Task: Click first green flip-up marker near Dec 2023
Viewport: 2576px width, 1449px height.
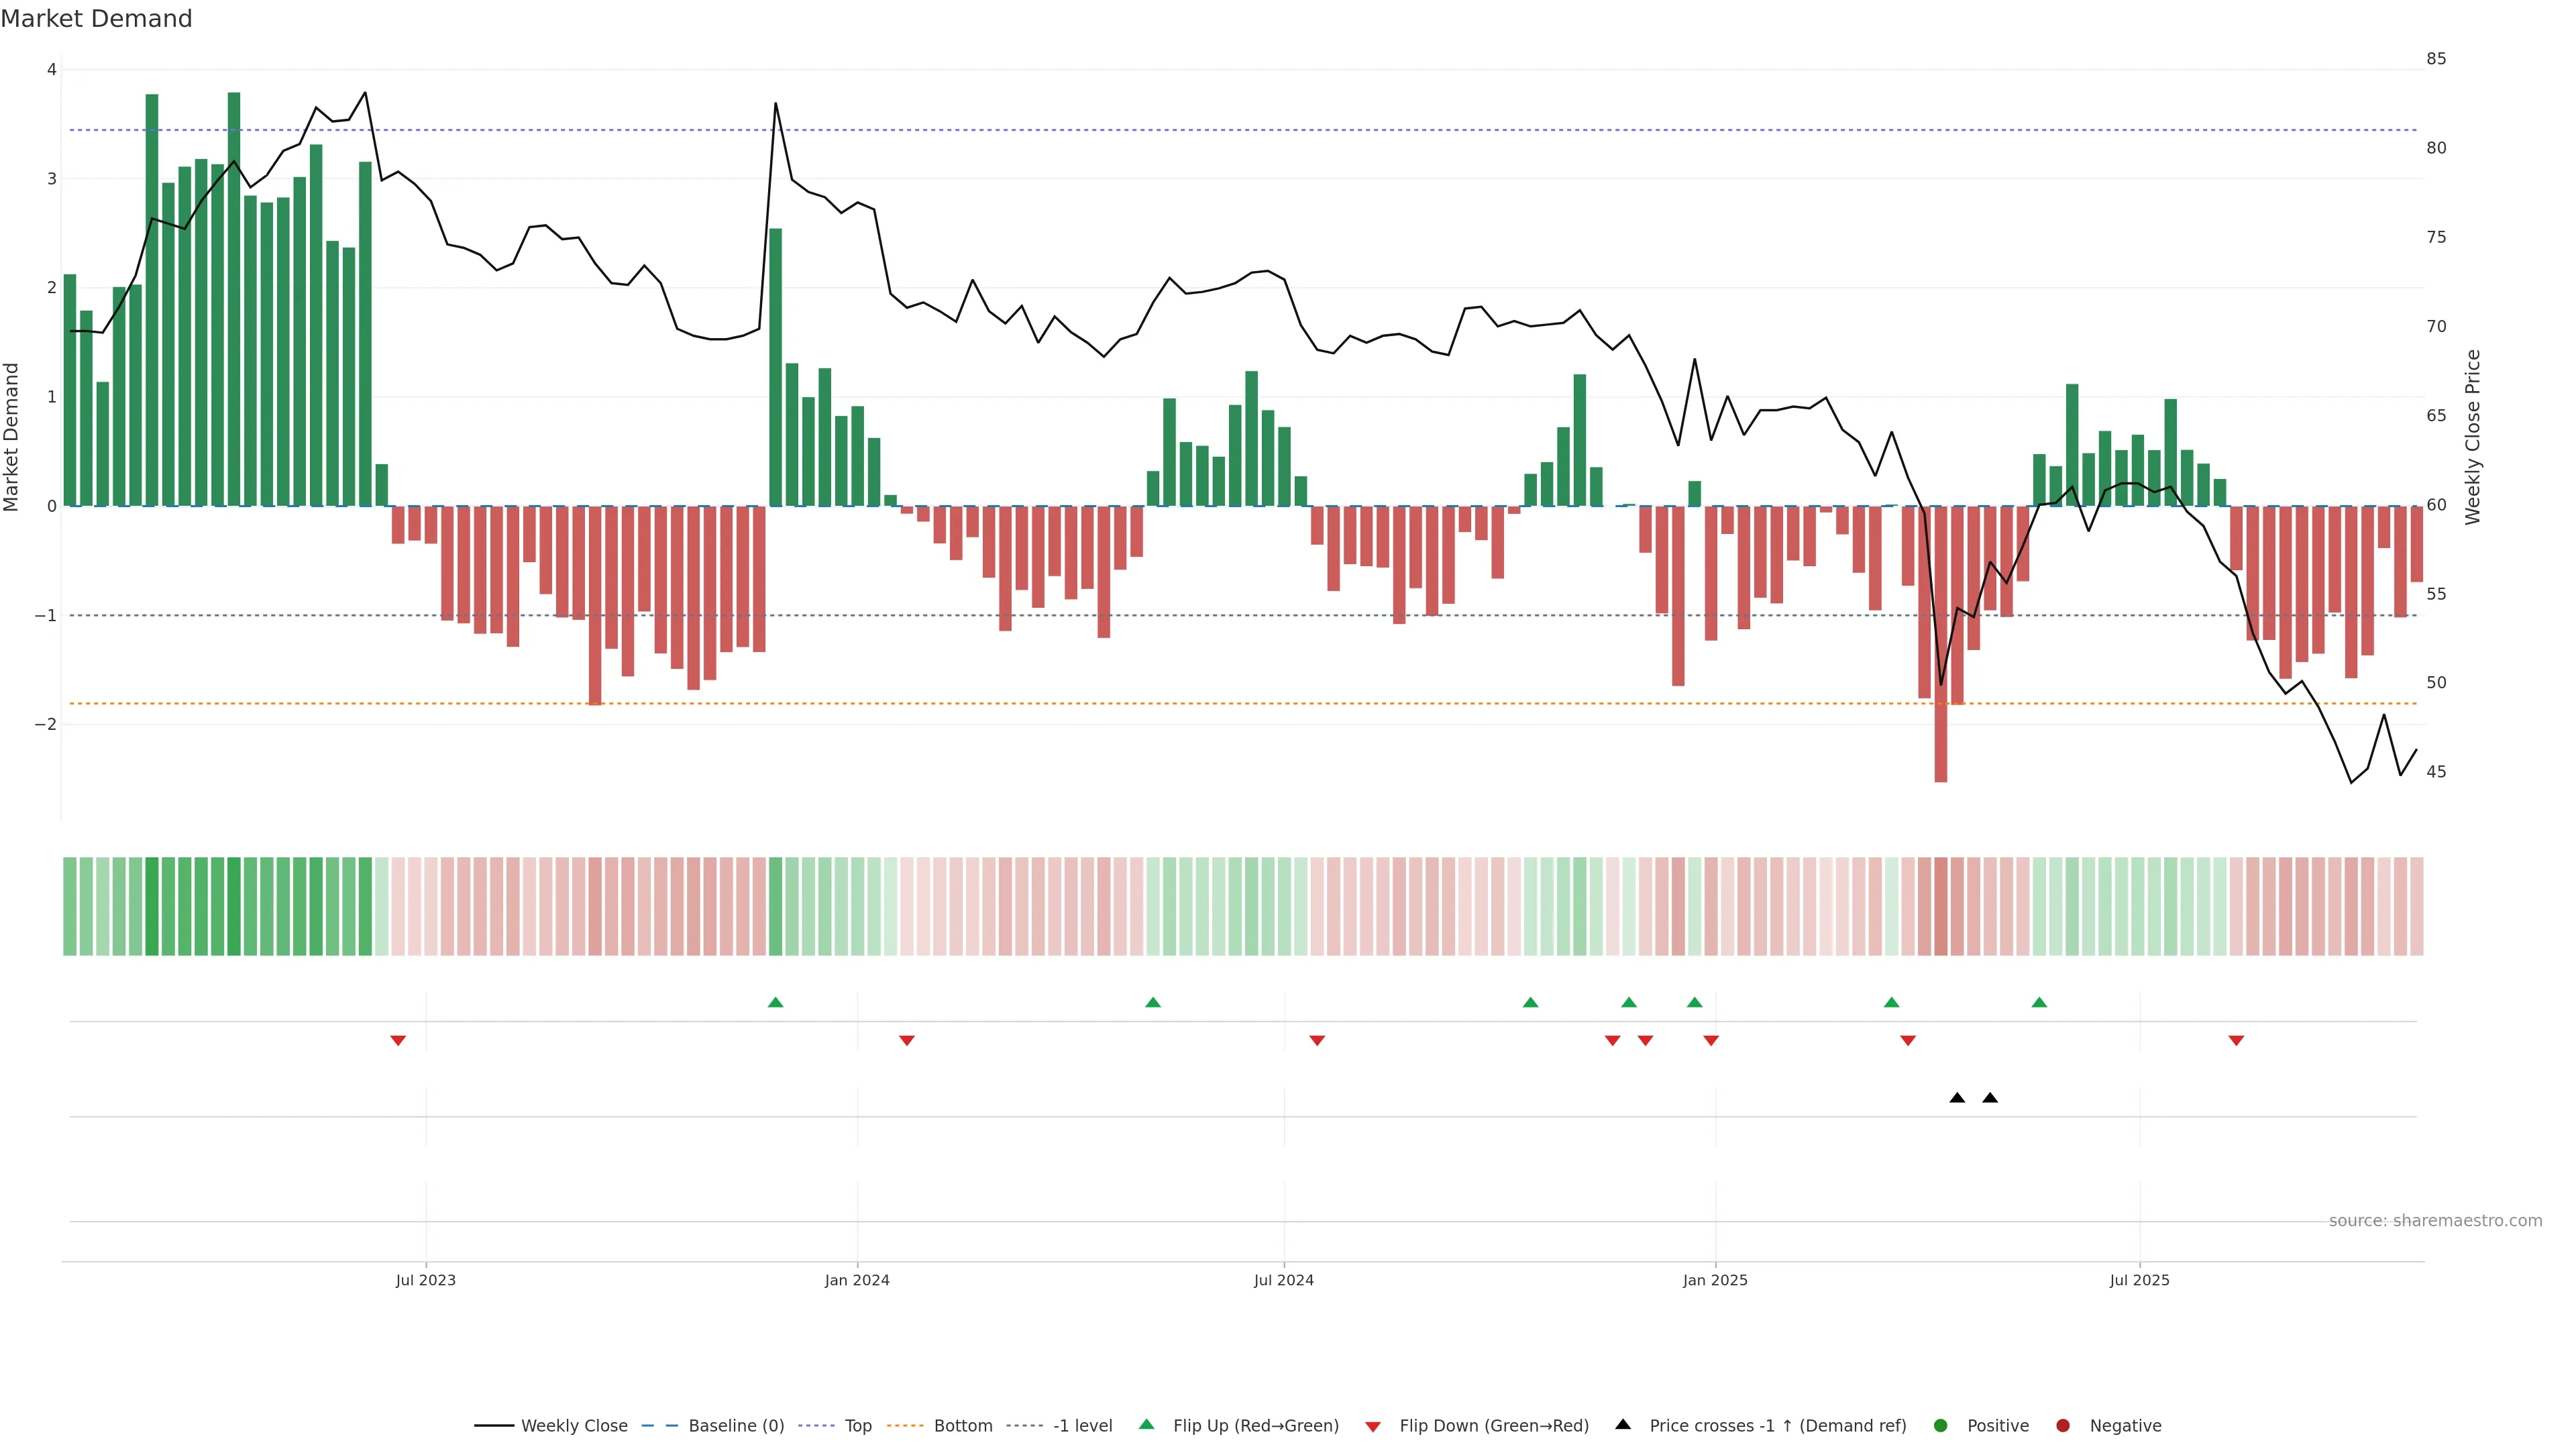Action: [x=775, y=1002]
